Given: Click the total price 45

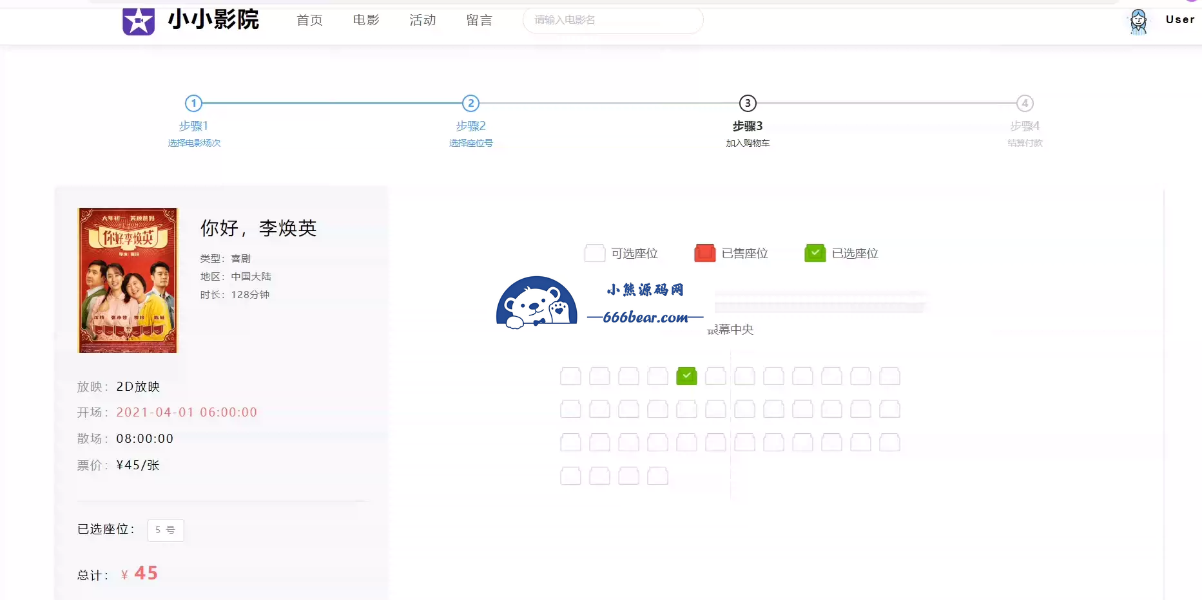Looking at the screenshot, I should click(146, 573).
